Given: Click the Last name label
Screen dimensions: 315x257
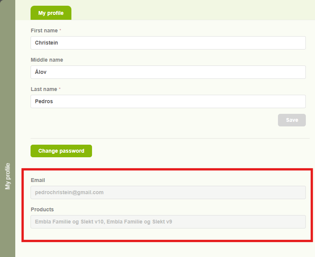Looking at the screenshot, I should click(x=44, y=89).
